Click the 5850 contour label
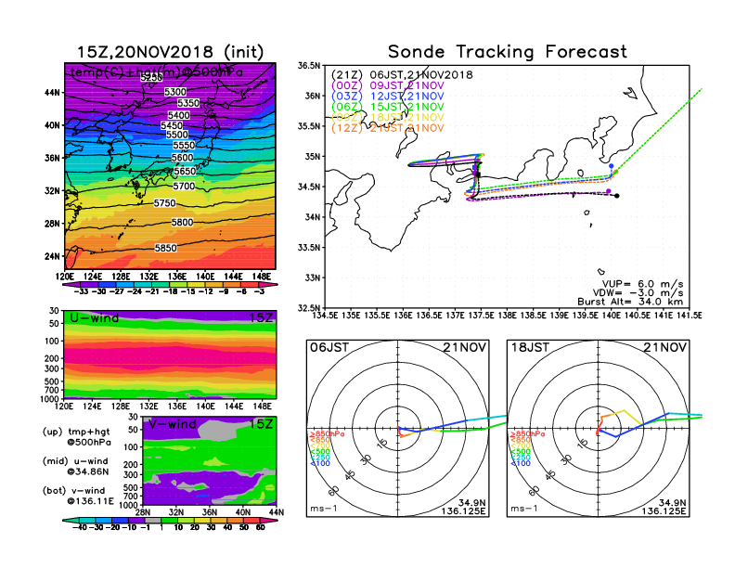Screen dimensions: 735x568 pos(166,248)
